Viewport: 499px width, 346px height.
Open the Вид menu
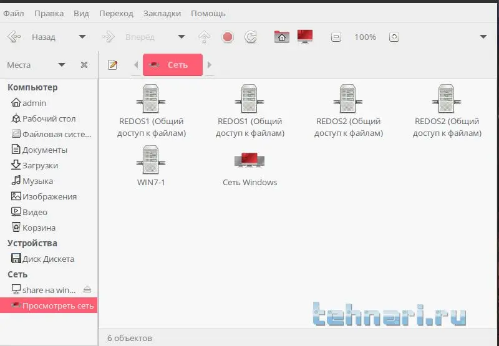click(x=81, y=14)
